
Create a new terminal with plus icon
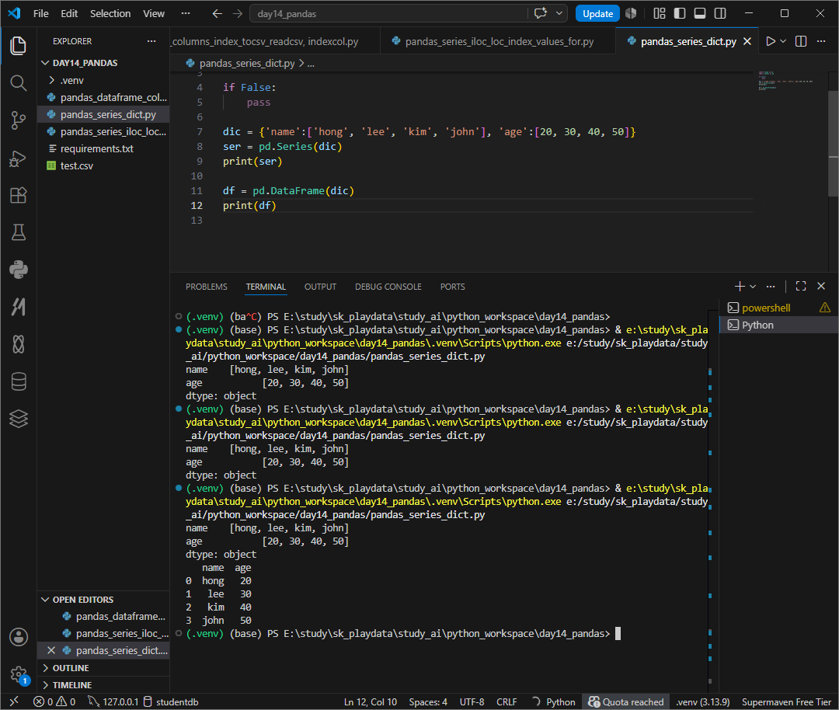pyautogui.click(x=740, y=286)
